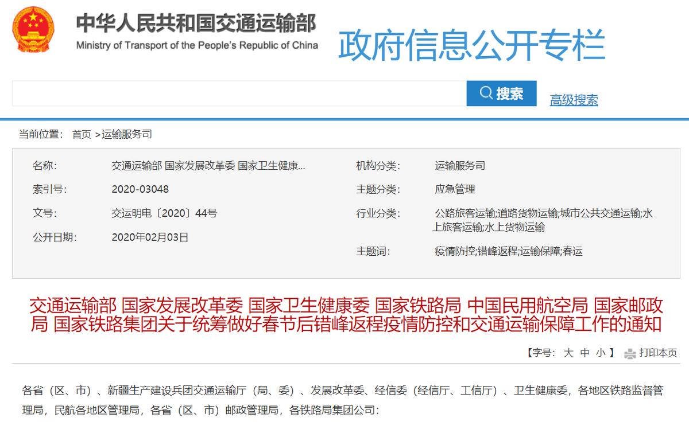Click the 行业分类 field label
This screenshot has height=433, width=689.
(x=378, y=213)
